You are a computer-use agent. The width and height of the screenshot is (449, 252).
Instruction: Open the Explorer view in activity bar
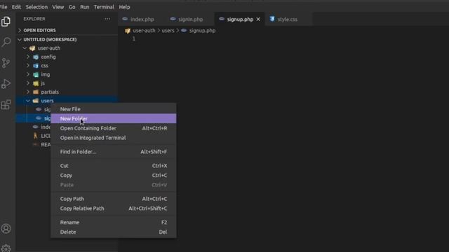tap(6, 22)
